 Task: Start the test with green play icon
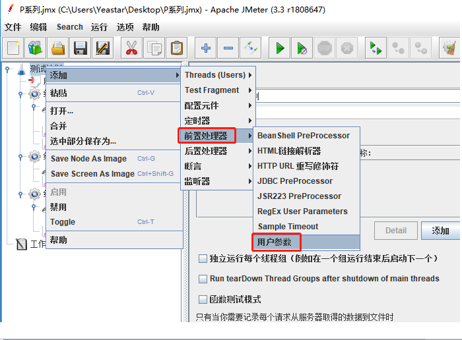(x=280, y=48)
